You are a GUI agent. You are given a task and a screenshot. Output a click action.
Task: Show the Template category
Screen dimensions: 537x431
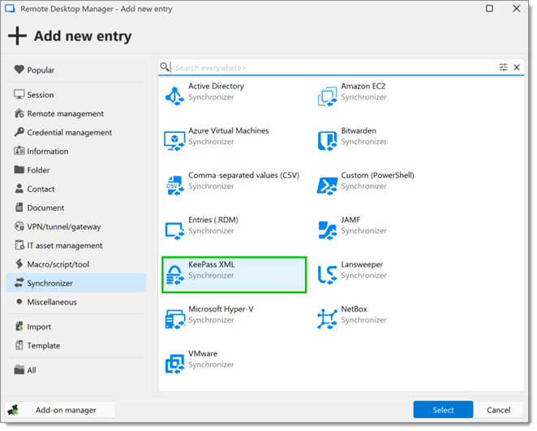76,345
